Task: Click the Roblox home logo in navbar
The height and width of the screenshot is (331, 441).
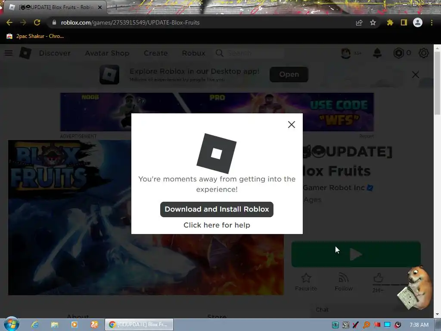Action: point(25,53)
